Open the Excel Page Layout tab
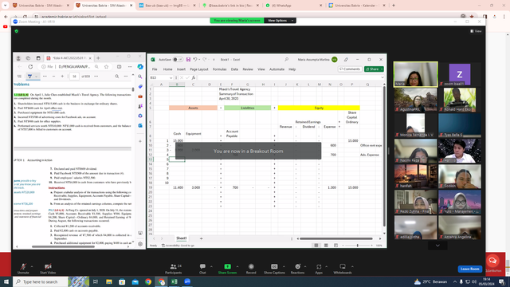The image size is (510, 287). coord(198,69)
